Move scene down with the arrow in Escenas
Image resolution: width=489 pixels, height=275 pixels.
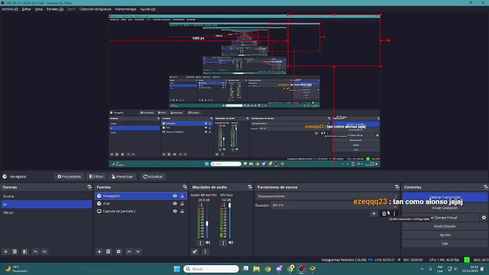tap(44, 252)
